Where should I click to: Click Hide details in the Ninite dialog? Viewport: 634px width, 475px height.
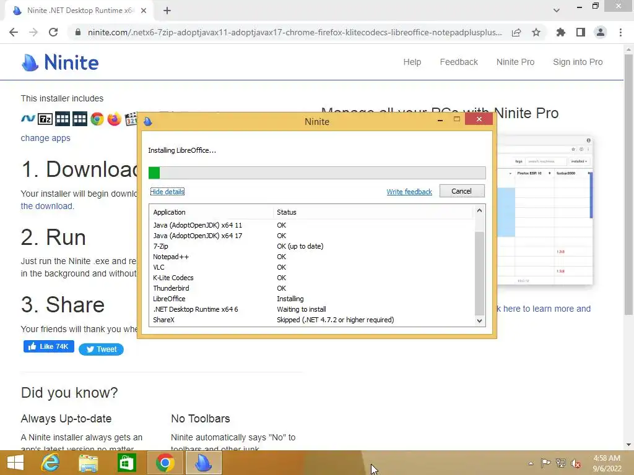coord(167,192)
